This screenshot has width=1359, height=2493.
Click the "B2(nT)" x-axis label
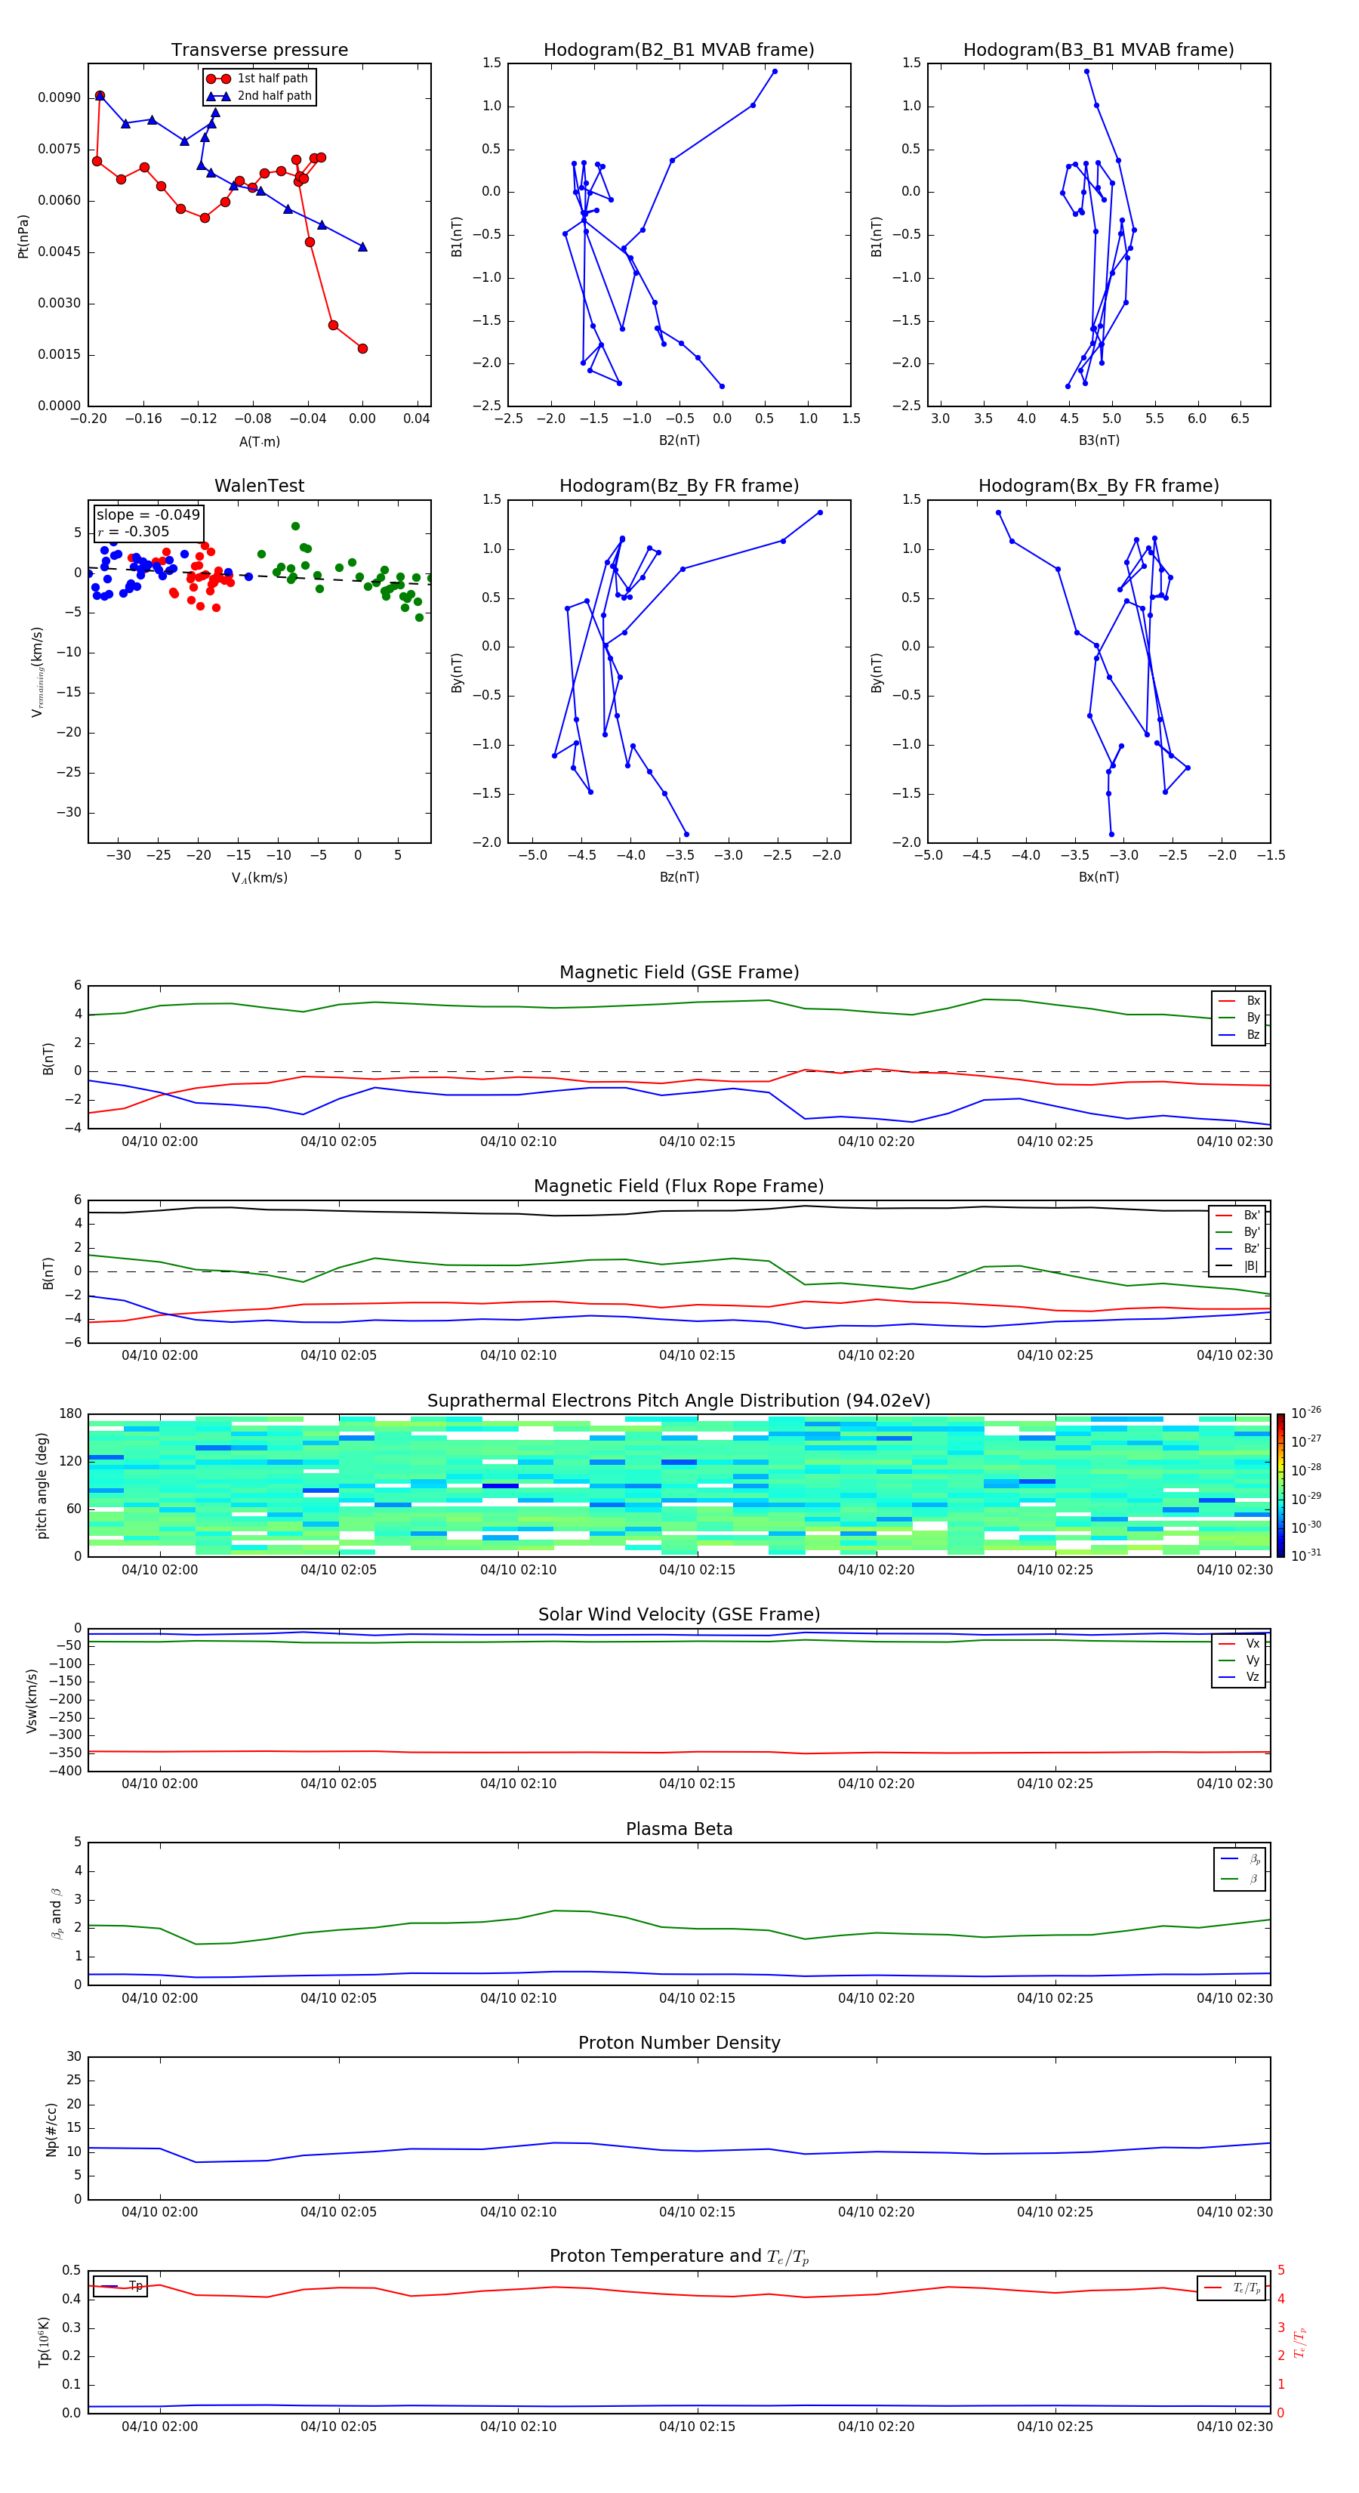pos(679,440)
